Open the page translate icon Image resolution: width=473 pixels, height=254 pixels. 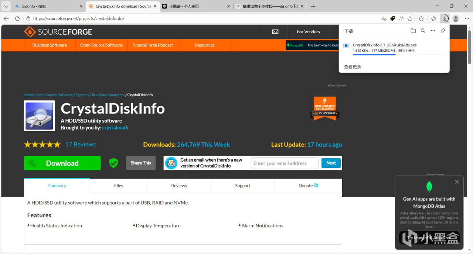click(x=384, y=18)
